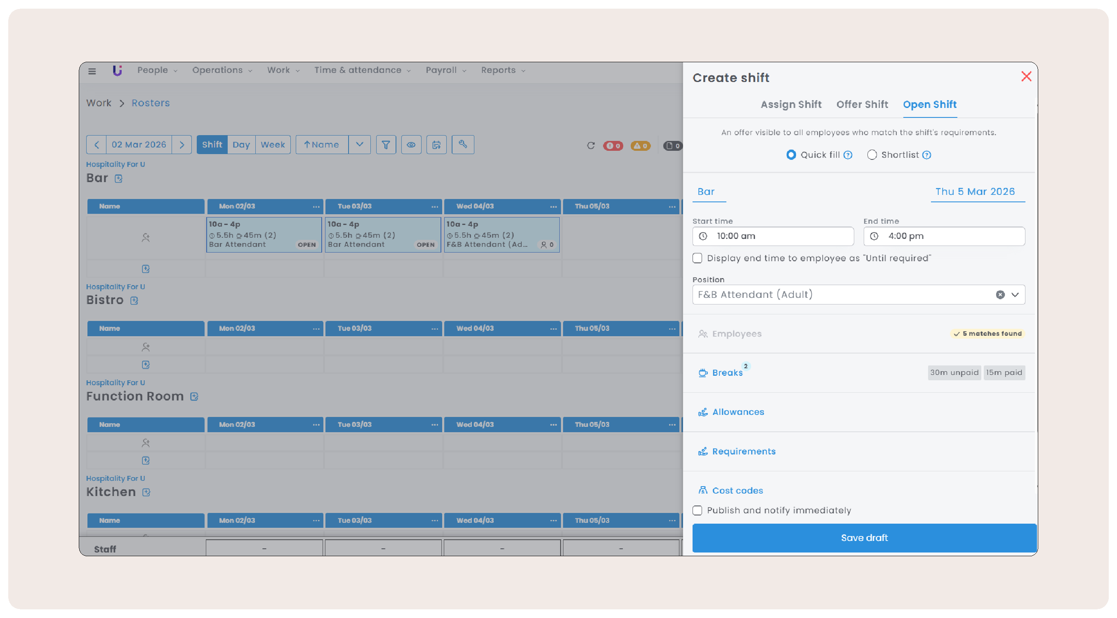Switch to the Assign Shift tab
The width and height of the screenshot is (1117, 618).
point(791,104)
